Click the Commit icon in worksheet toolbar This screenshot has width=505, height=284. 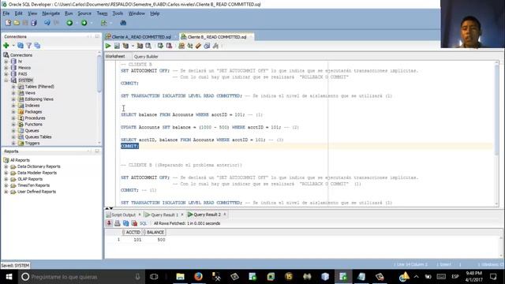160,46
